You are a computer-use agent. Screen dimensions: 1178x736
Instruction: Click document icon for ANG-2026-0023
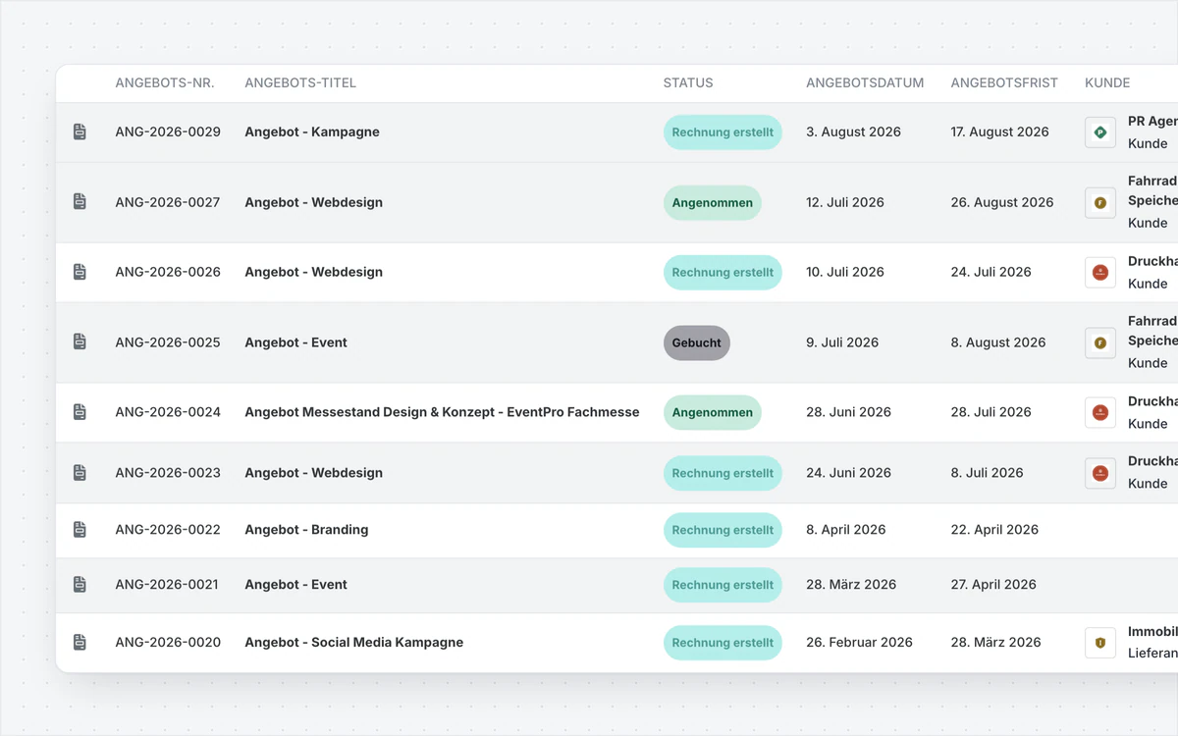80,472
